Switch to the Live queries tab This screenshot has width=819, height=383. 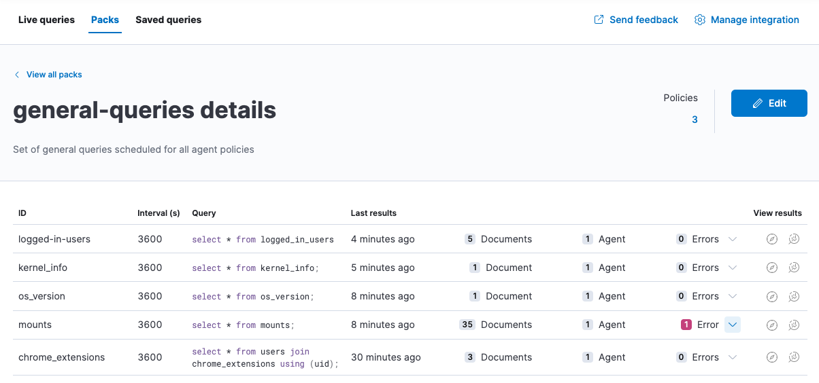pyautogui.click(x=46, y=20)
